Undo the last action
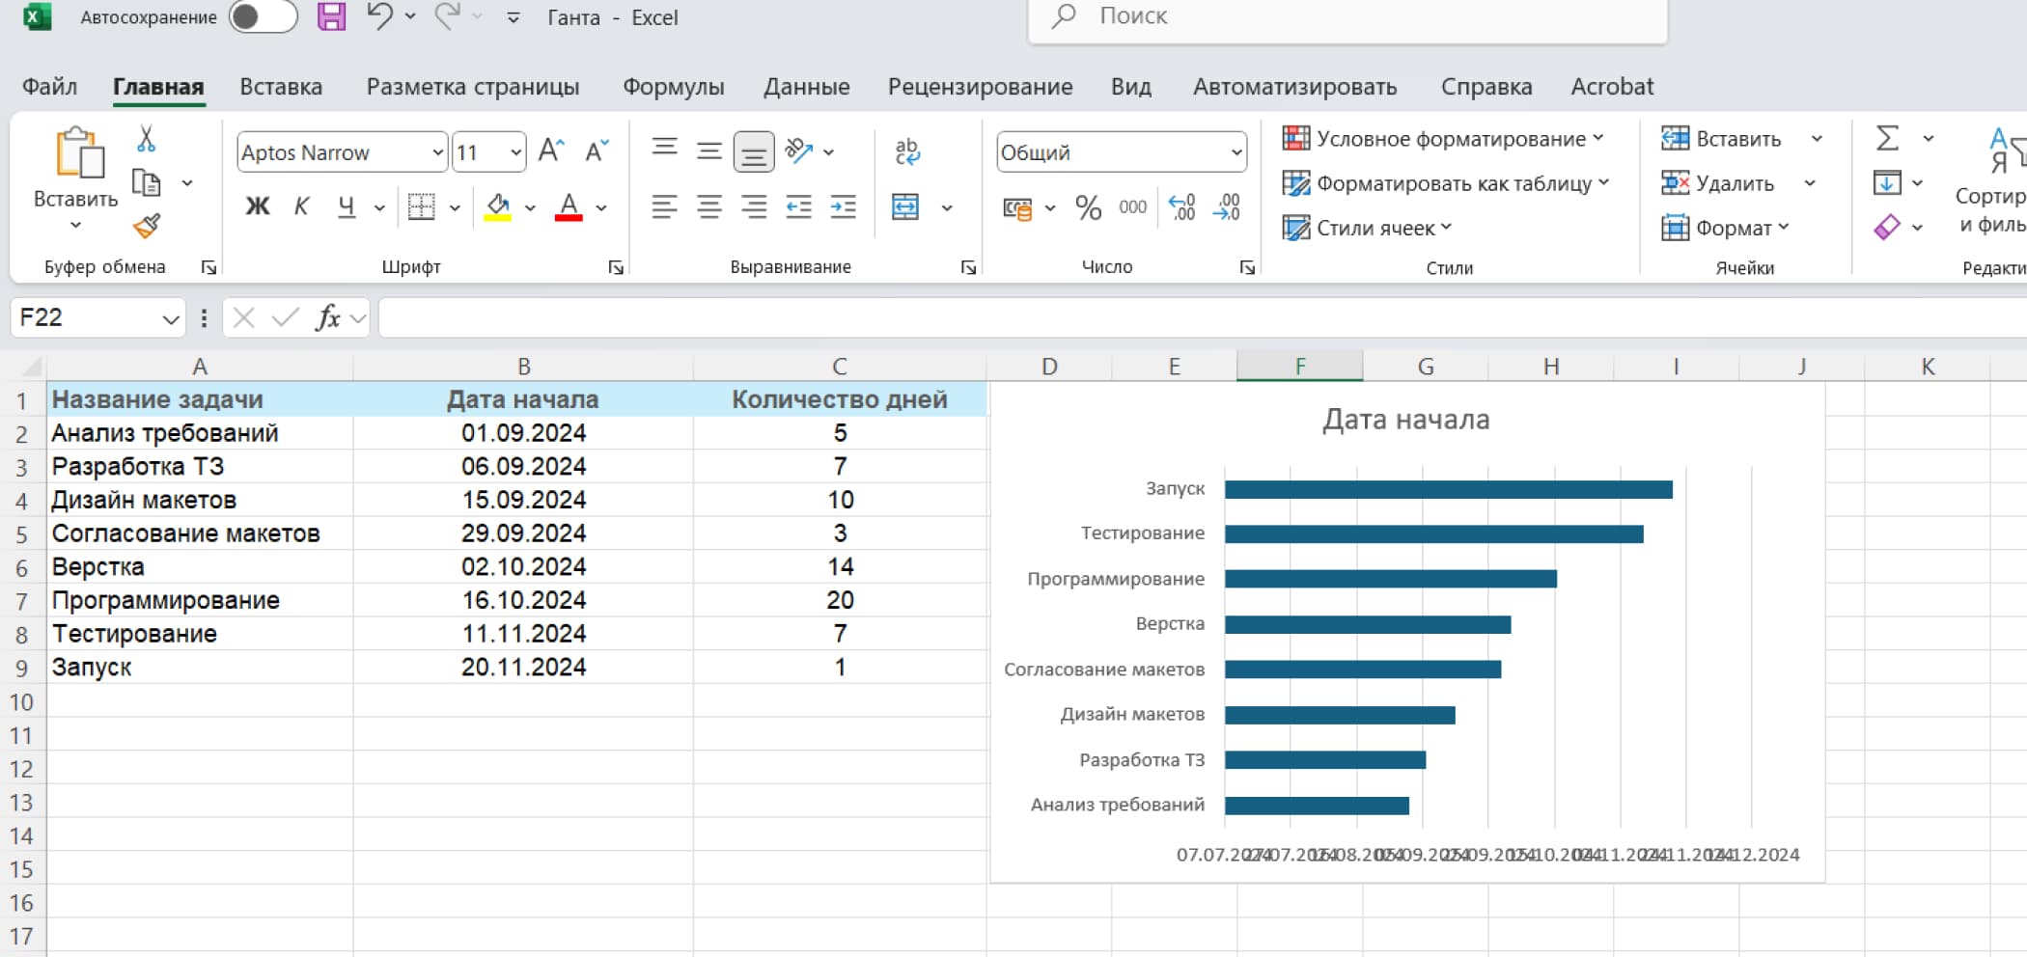The width and height of the screenshot is (2027, 957). point(379,16)
